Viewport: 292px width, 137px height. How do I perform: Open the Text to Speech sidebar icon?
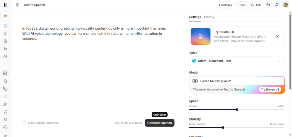click(5, 73)
